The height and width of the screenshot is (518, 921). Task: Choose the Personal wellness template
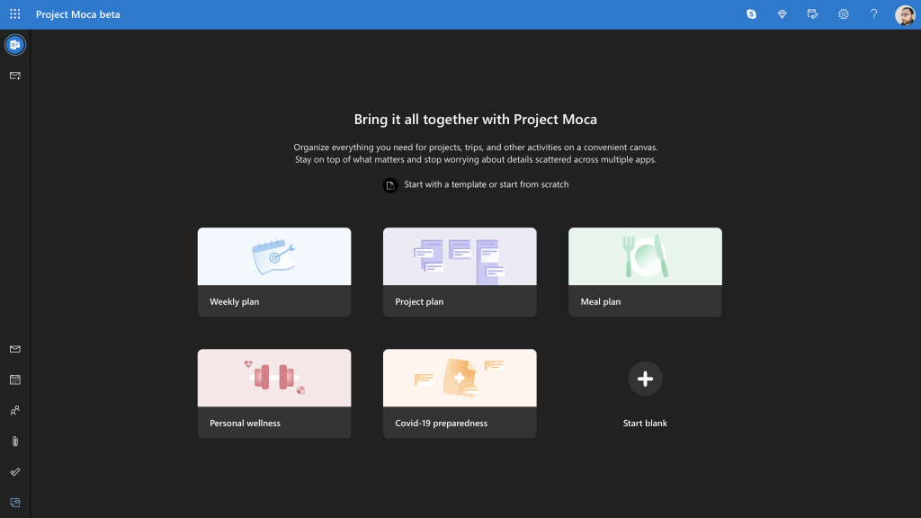click(274, 393)
